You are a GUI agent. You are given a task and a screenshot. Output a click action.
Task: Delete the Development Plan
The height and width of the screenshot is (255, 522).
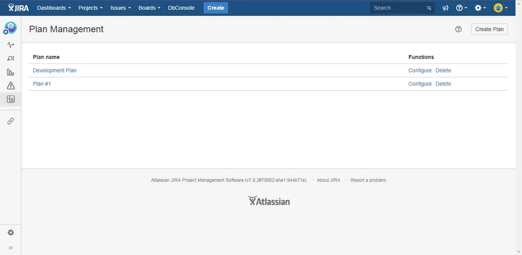coord(443,70)
